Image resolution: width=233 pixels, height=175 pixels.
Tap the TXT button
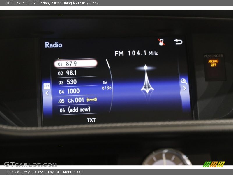(x=91, y=120)
